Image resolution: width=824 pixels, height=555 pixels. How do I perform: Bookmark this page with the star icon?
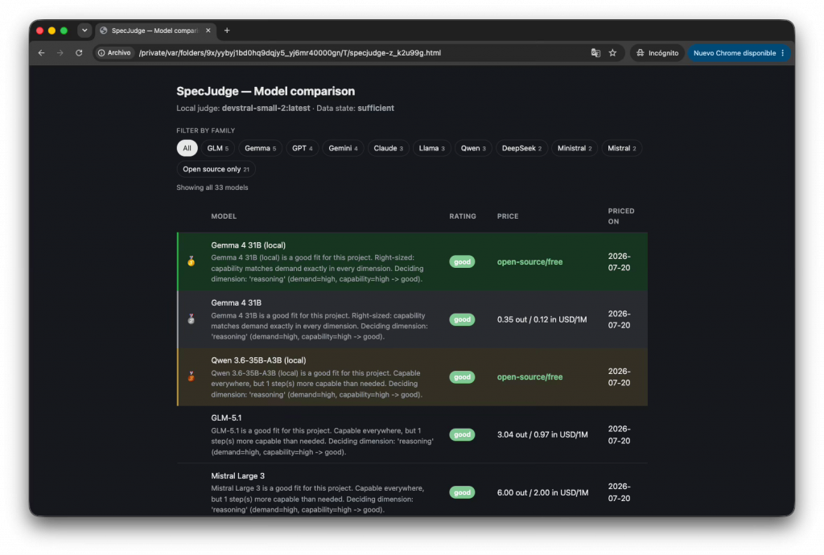coord(612,53)
